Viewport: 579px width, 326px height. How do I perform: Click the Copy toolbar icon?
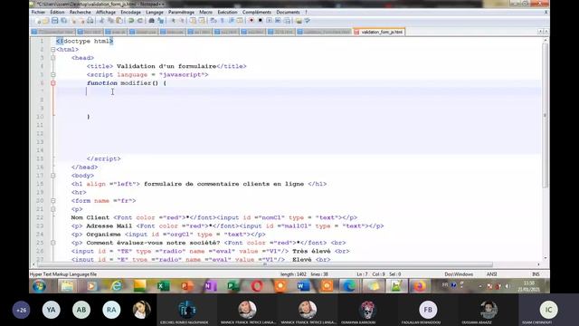click(x=110, y=21)
